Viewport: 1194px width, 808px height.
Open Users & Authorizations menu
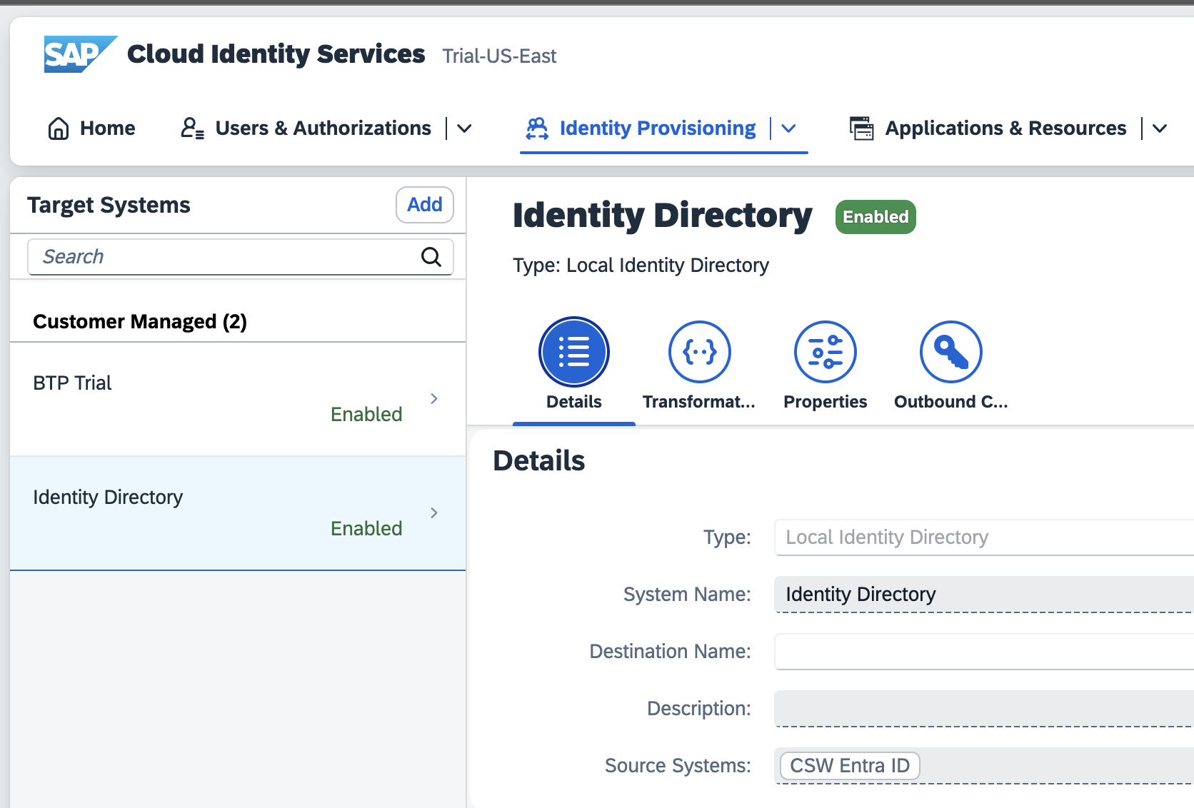pos(323,128)
